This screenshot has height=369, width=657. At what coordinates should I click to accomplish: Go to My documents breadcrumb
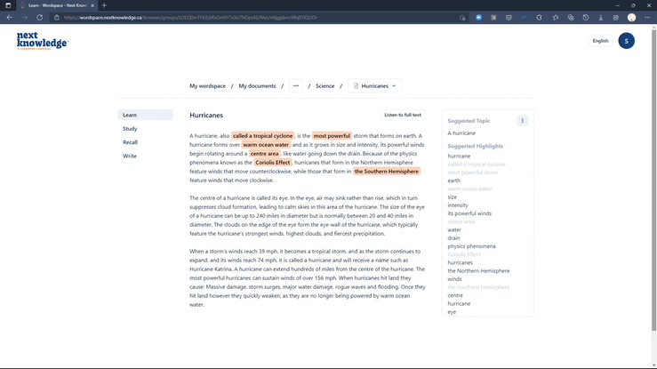tap(257, 86)
